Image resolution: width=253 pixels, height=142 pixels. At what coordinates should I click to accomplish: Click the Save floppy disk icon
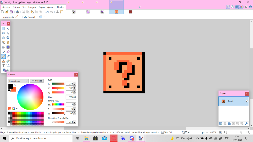11,12
